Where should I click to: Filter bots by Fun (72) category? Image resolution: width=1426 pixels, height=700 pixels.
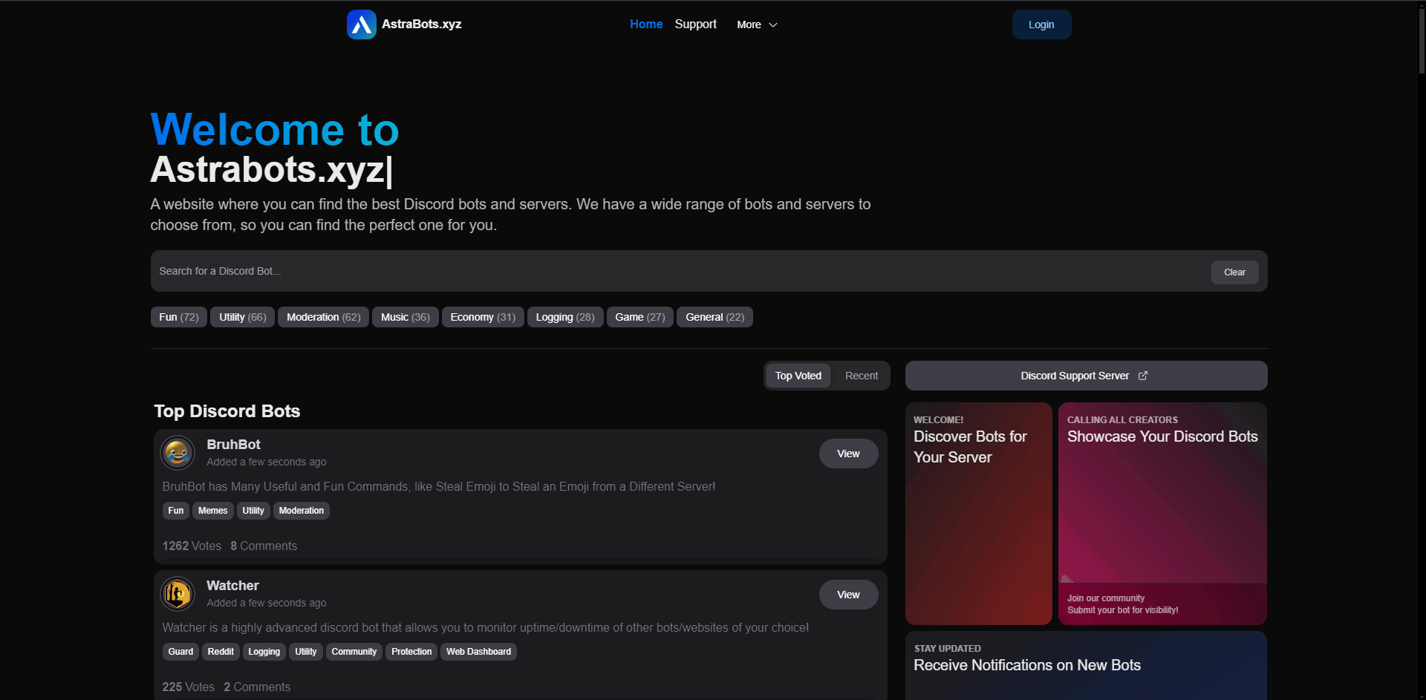click(x=179, y=317)
